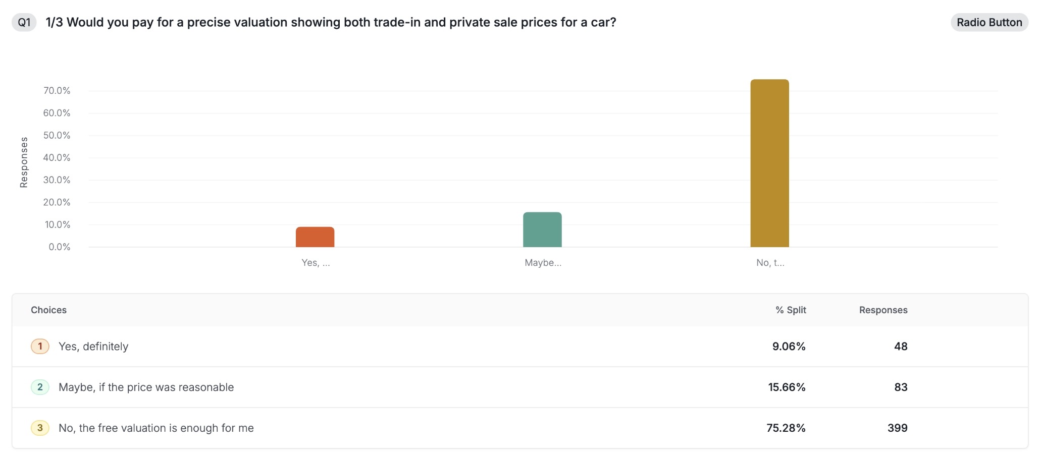This screenshot has width=1041, height=461.
Task: Click choice number 1 badge icon
Action: (x=40, y=347)
